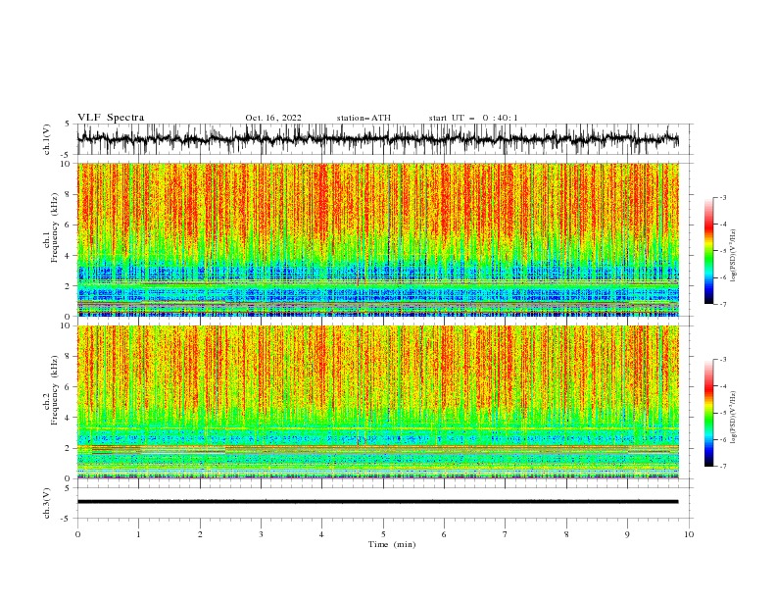
Task: Click the ch.1 PSD color bar
Action: click(708, 251)
